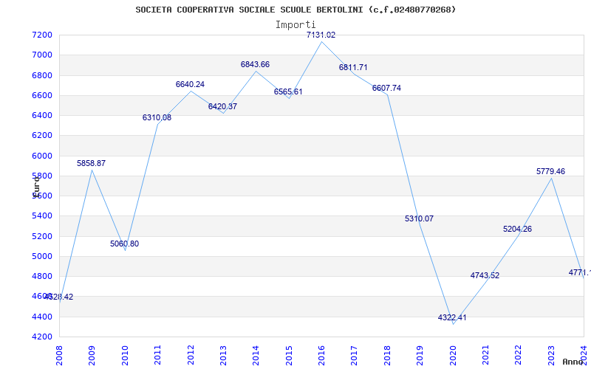This screenshot has width=591, height=369.
Task: Select the 2022 x-axis year label
Action: [519, 355]
